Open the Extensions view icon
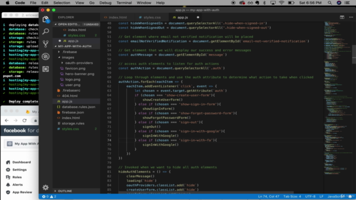Viewport: 356px width, 200px height. pyautogui.click(x=46, y=69)
